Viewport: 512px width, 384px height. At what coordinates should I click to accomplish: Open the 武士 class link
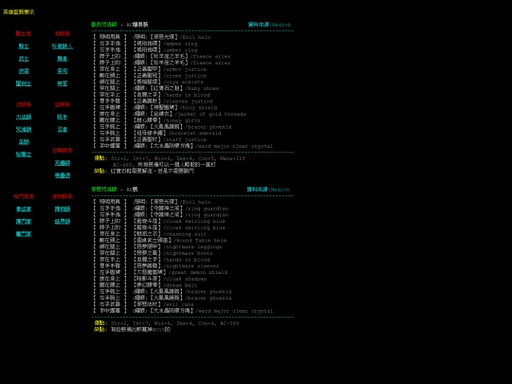[24, 59]
